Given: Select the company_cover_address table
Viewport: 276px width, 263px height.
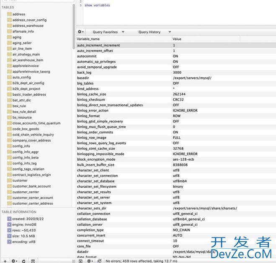Looking at the screenshot, I should (x=32, y=141).
